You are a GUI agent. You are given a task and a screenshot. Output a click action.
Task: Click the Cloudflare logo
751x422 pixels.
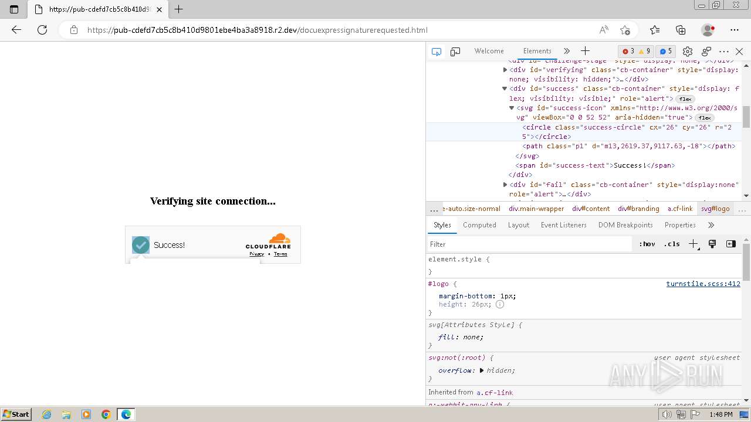tap(268, 241)
